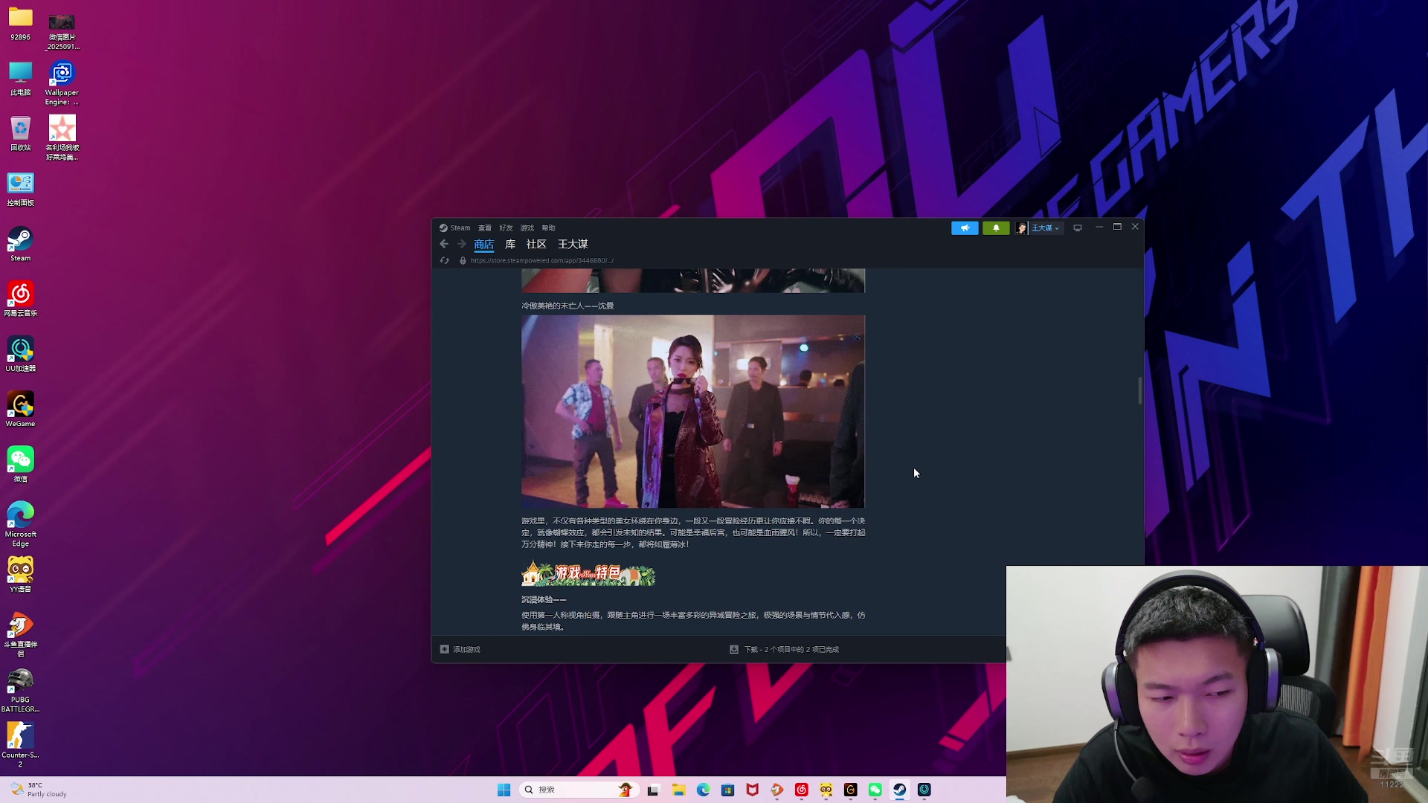This screenshot has height=803, width=1428.
Task: Select the 商店 tab
Action: (484, 245)
